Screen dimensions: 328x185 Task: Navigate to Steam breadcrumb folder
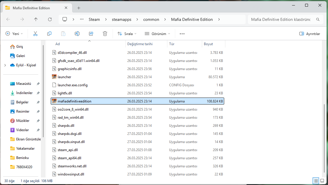(x=94, y=19)
